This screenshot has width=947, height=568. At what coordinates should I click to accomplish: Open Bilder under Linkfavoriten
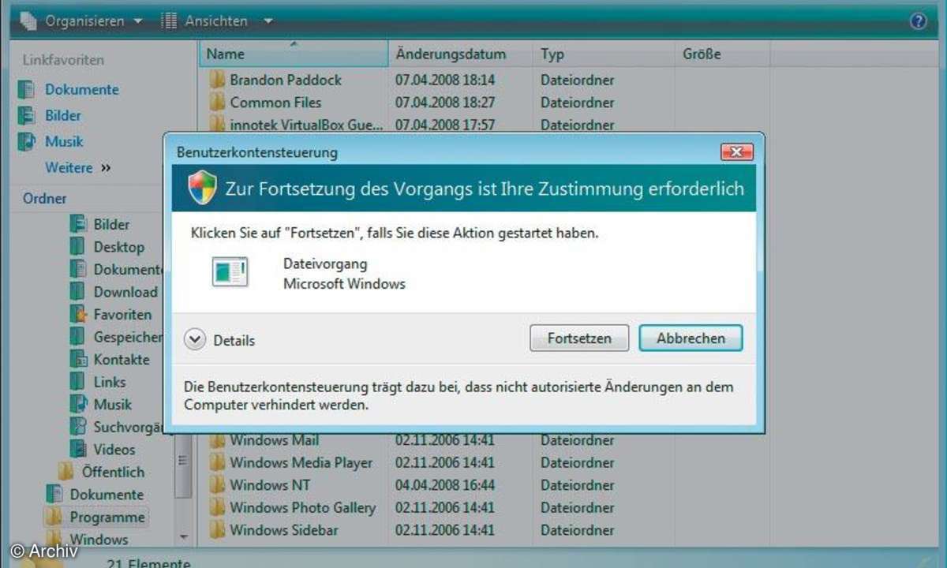pyautogui.click(x=63, y=116)
